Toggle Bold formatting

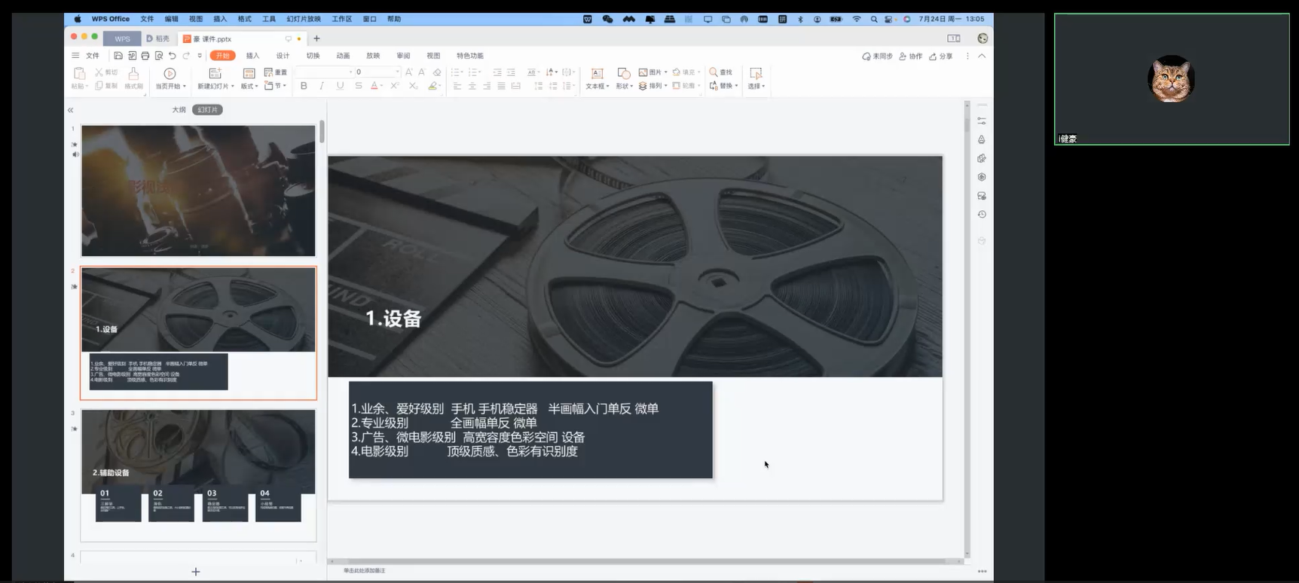[x=304, y=86]
